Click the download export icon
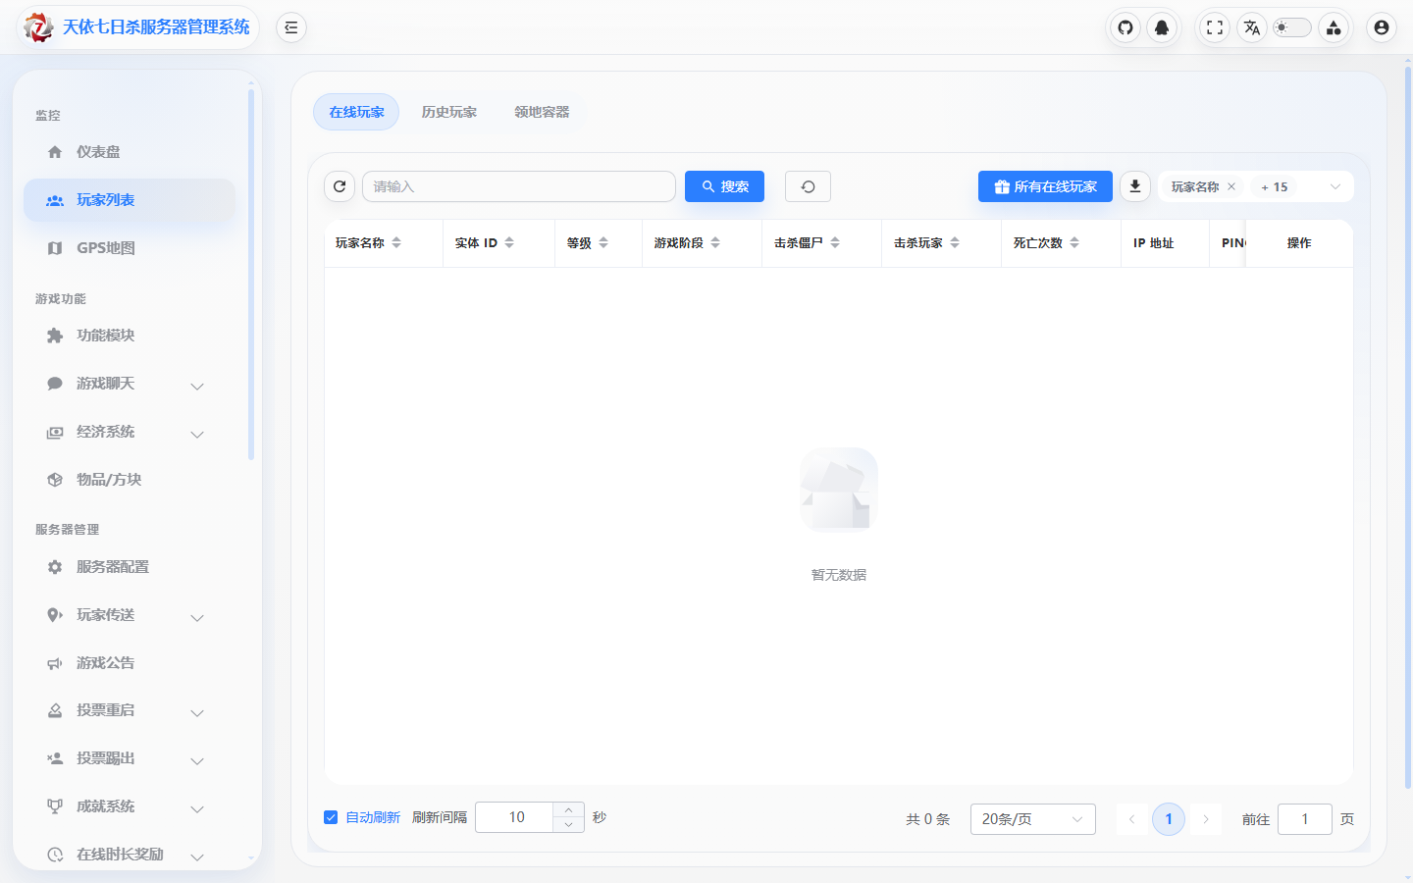The height and width of the screenshot is (883, 1413). click(1135, 186)
